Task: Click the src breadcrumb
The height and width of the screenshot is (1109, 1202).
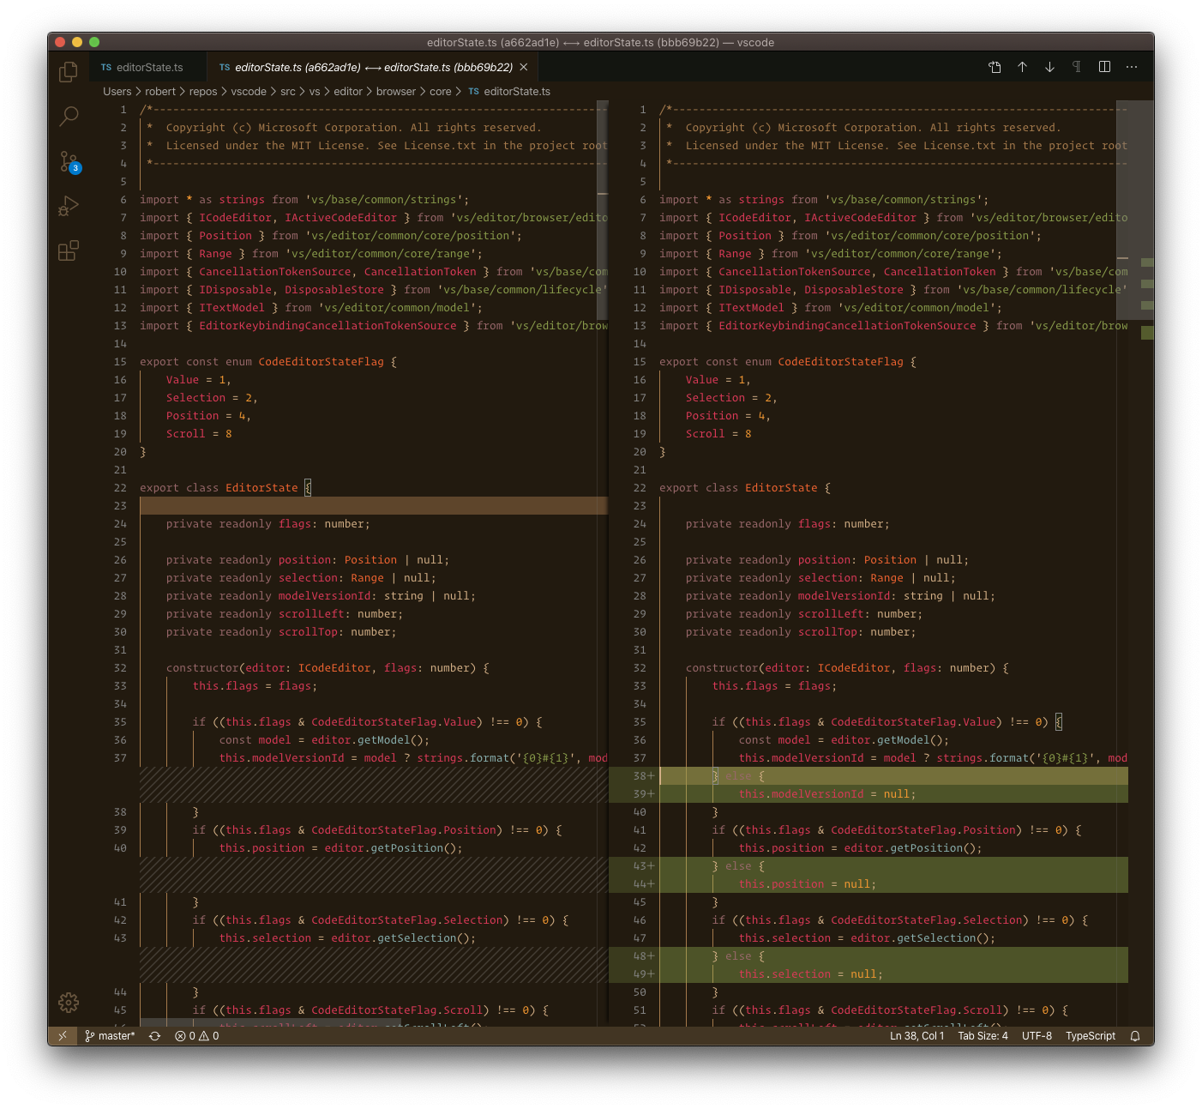Action: [288, 91]
